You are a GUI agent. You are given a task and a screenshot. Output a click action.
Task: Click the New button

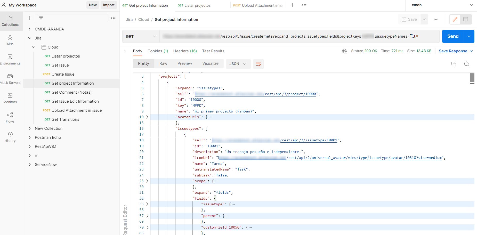pos(93,5)
